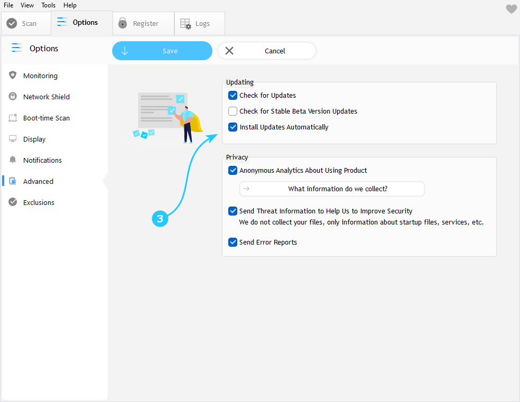This screenshot has width=520, height=402.
Task: Enable Check for Stable Beta Version Updates
Action: [233, 111]
